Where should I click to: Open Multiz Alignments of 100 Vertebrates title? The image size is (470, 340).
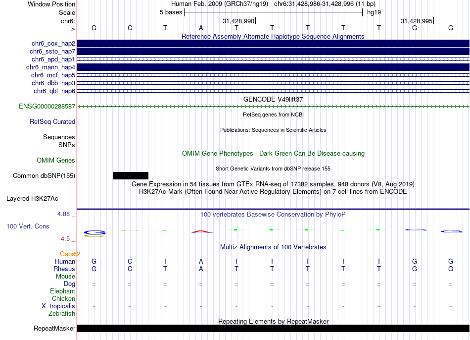[x=273, y=247]
